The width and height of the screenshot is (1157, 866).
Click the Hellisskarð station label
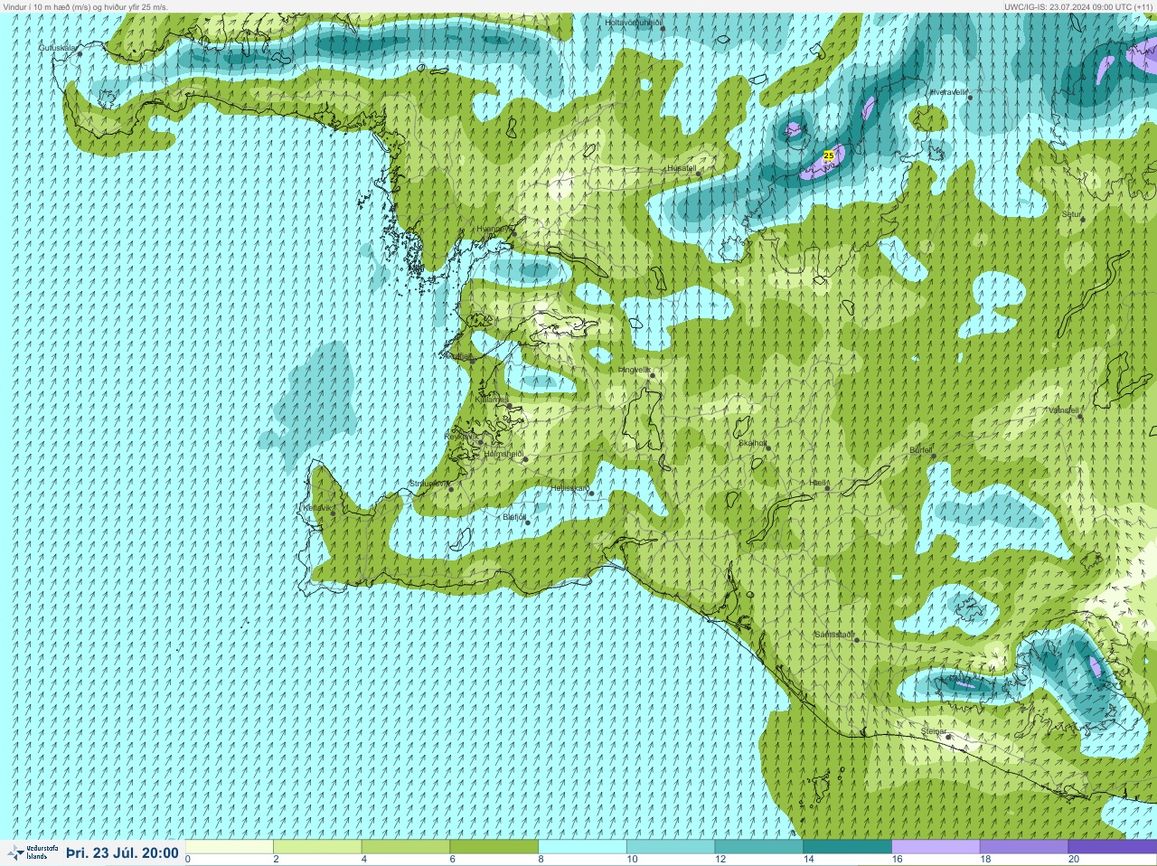(570, 488)
